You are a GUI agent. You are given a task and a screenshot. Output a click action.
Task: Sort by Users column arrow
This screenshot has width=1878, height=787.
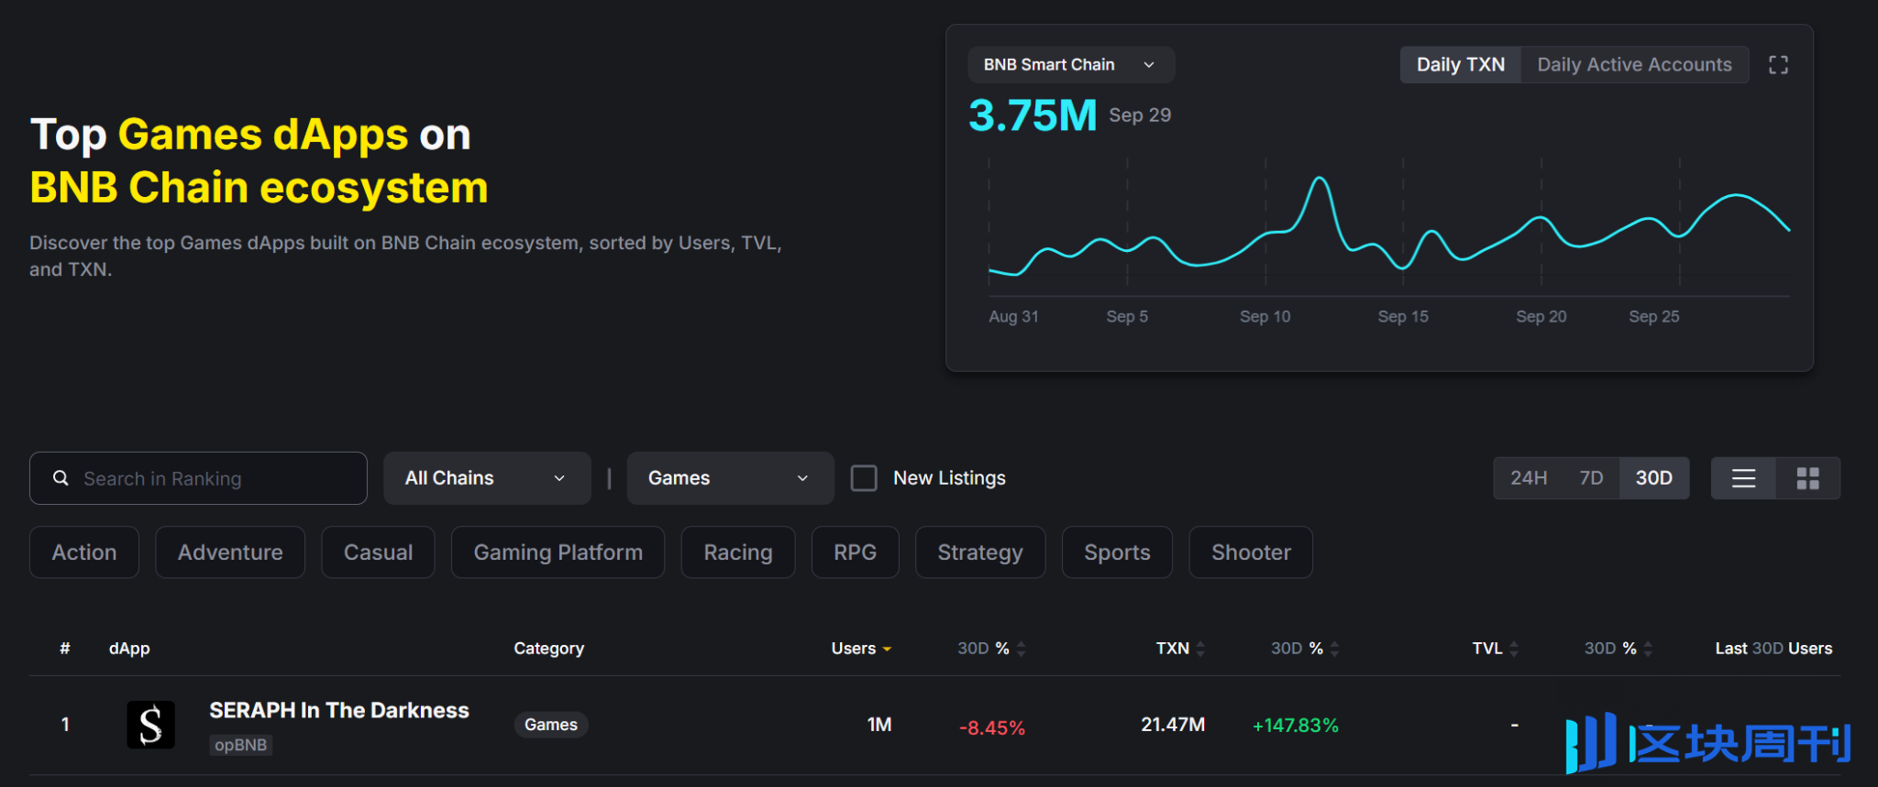click(887, 649)
